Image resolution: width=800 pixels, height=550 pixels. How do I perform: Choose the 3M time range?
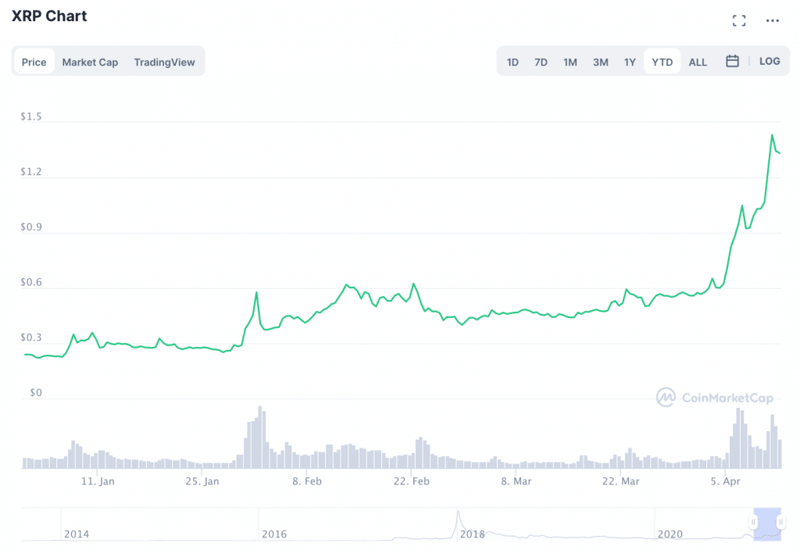[600, 62]
